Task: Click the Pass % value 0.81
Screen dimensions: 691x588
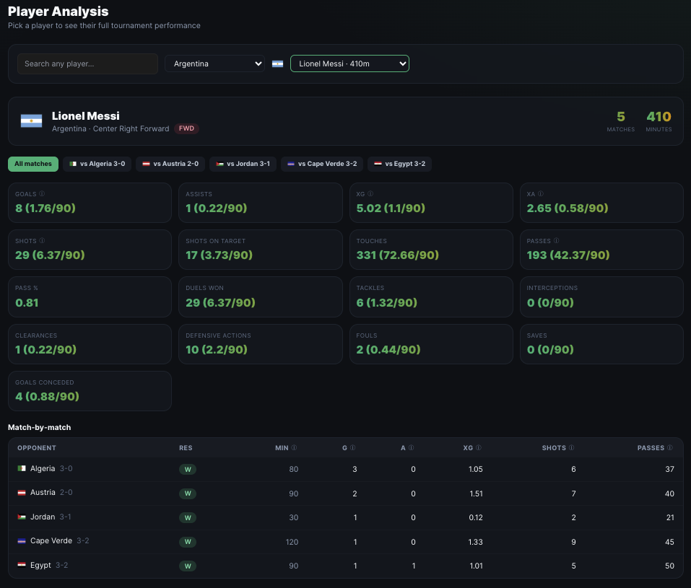Action: point(27,303)
